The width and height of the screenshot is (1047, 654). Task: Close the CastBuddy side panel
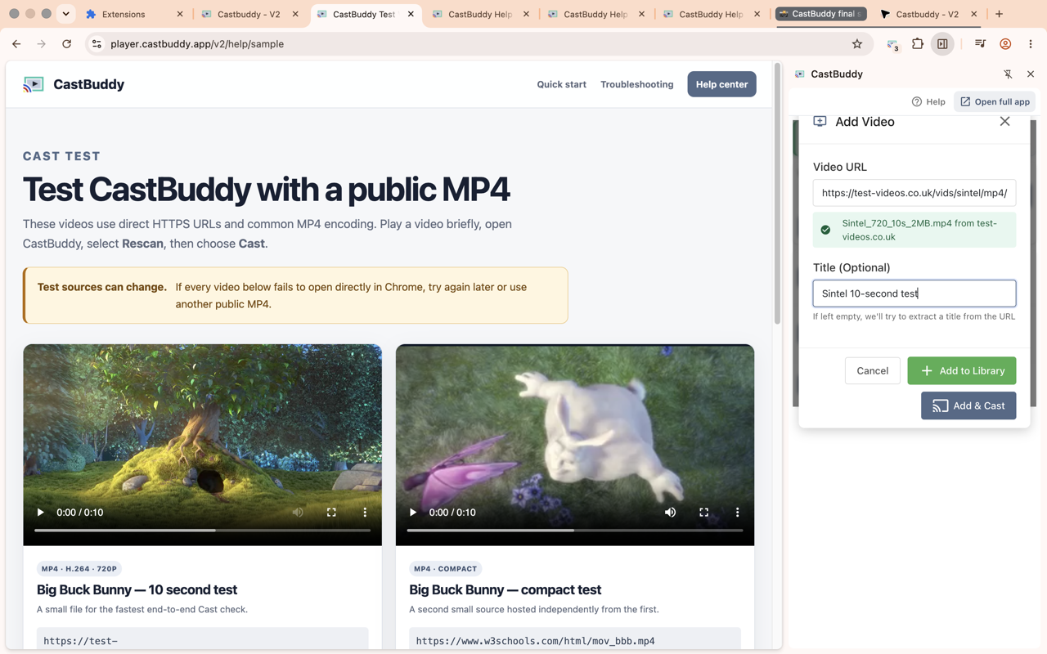[x=1031, y=74]
